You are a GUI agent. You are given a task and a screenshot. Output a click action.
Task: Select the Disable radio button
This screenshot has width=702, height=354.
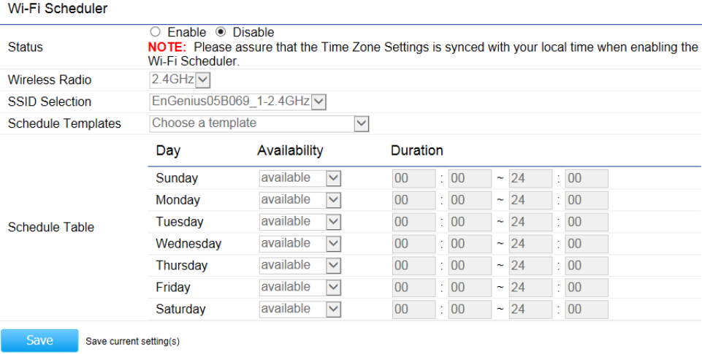pos(221,32)
